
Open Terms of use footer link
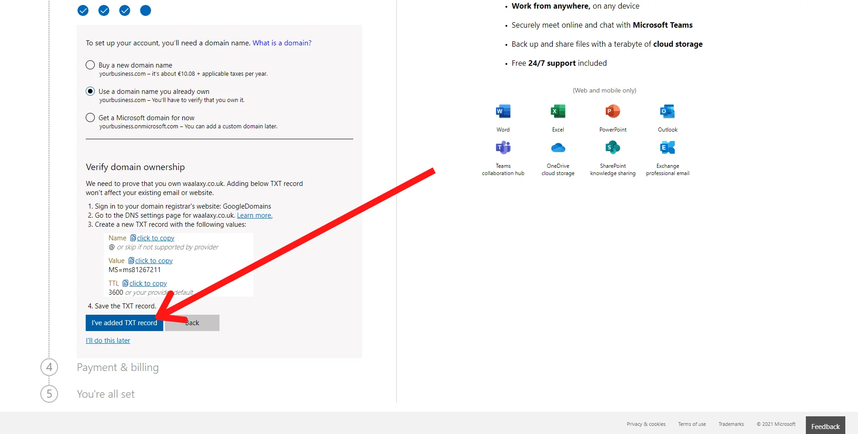[x=692, y=424]
